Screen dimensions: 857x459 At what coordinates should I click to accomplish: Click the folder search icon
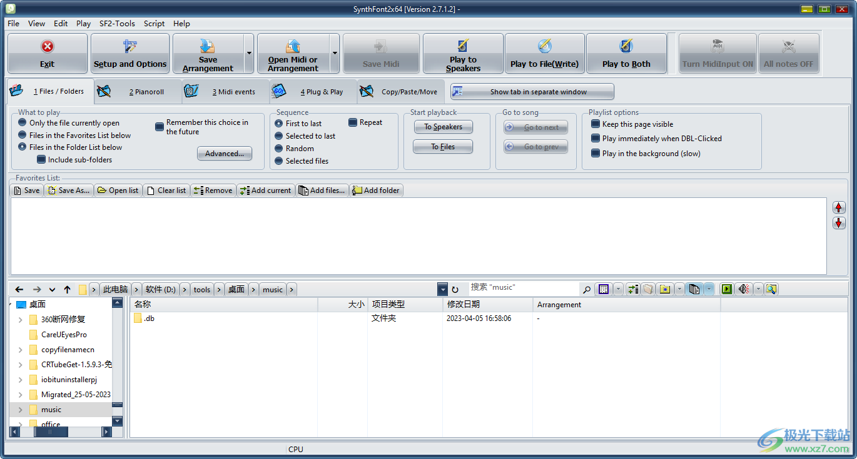point(771,289)
